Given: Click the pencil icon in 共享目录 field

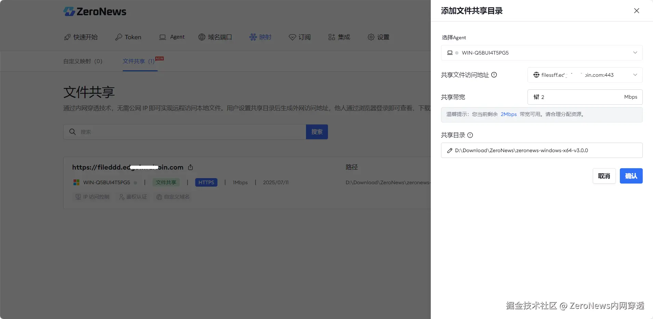Looking at the screenshot, I should tap(450, 150).
